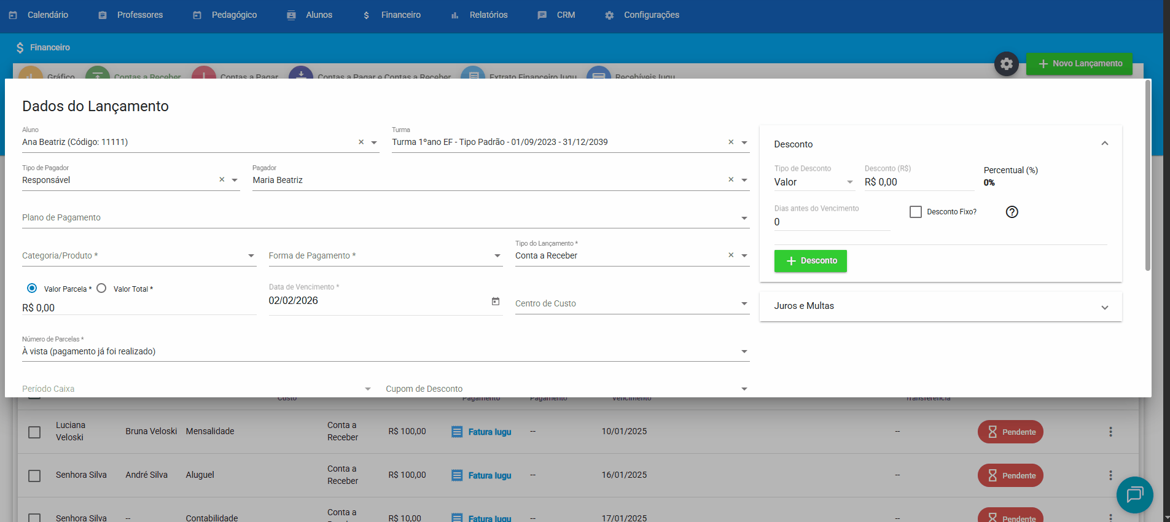This screenshot has width=1170, height=522.
Task: Click the green Desconto add button
Action: [x=810, y=261]
